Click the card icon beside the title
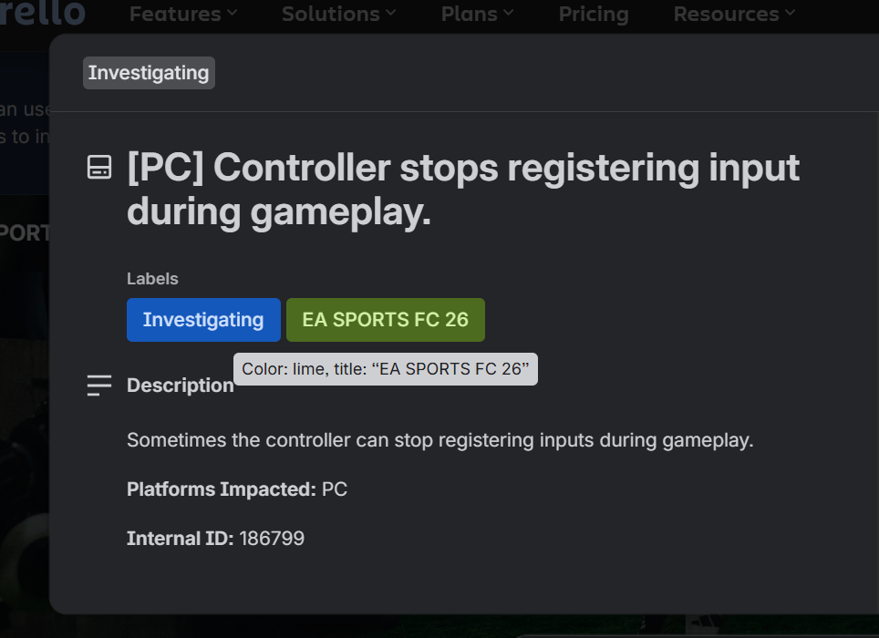This screenshot has height=638, width=879. pos(99,168)
